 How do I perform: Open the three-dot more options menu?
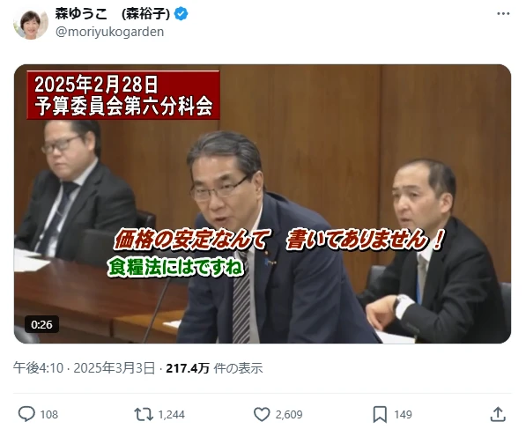503,14
